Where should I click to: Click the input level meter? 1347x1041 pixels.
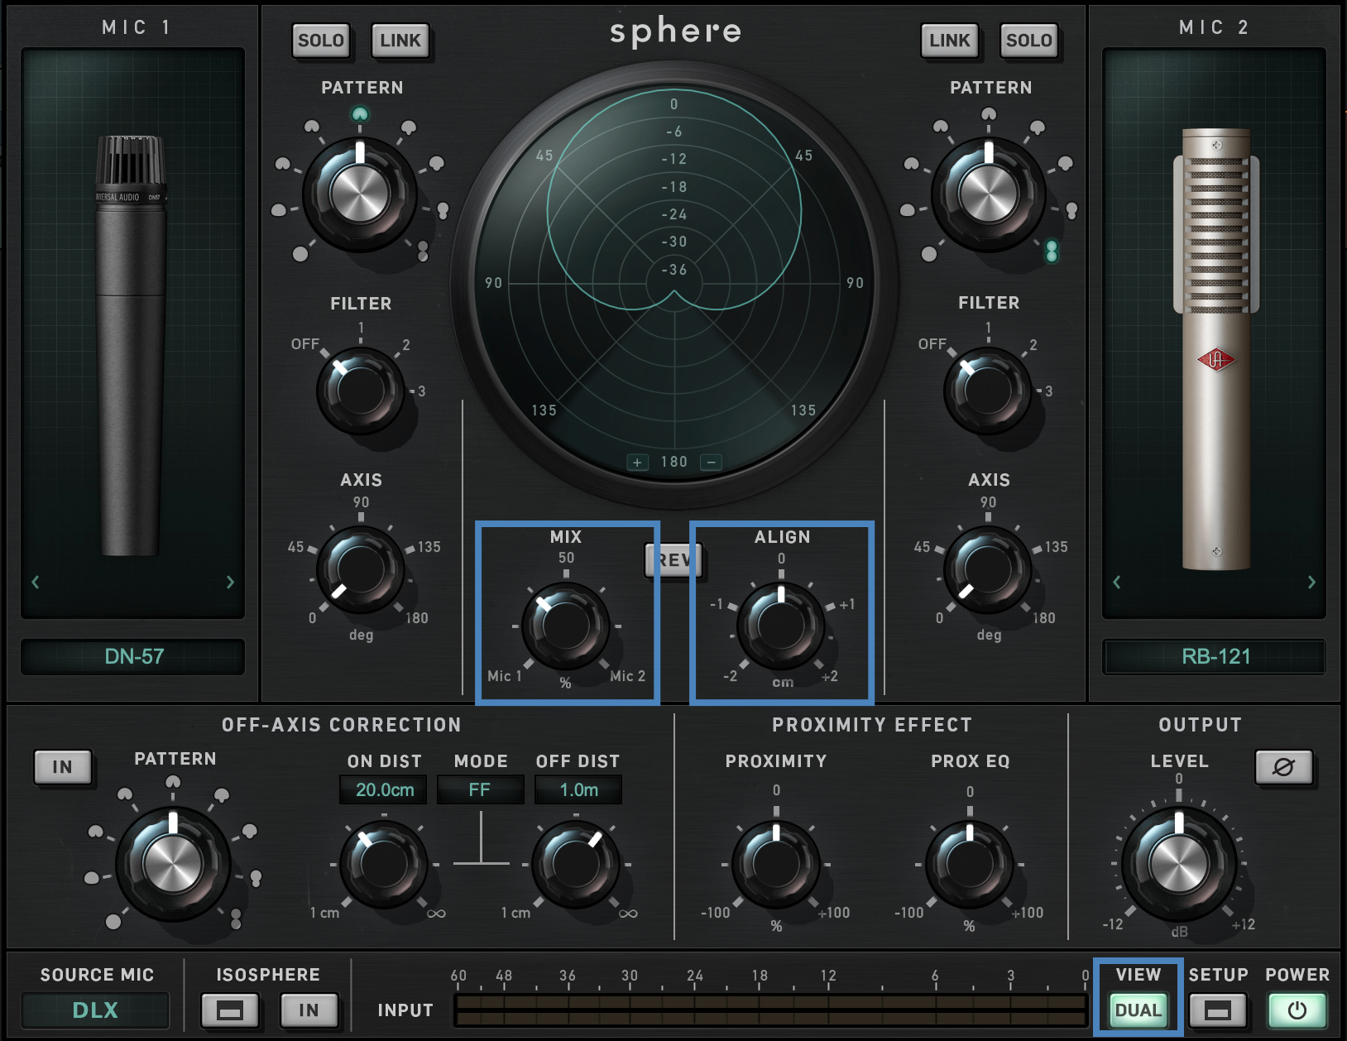click(770, 1010)
